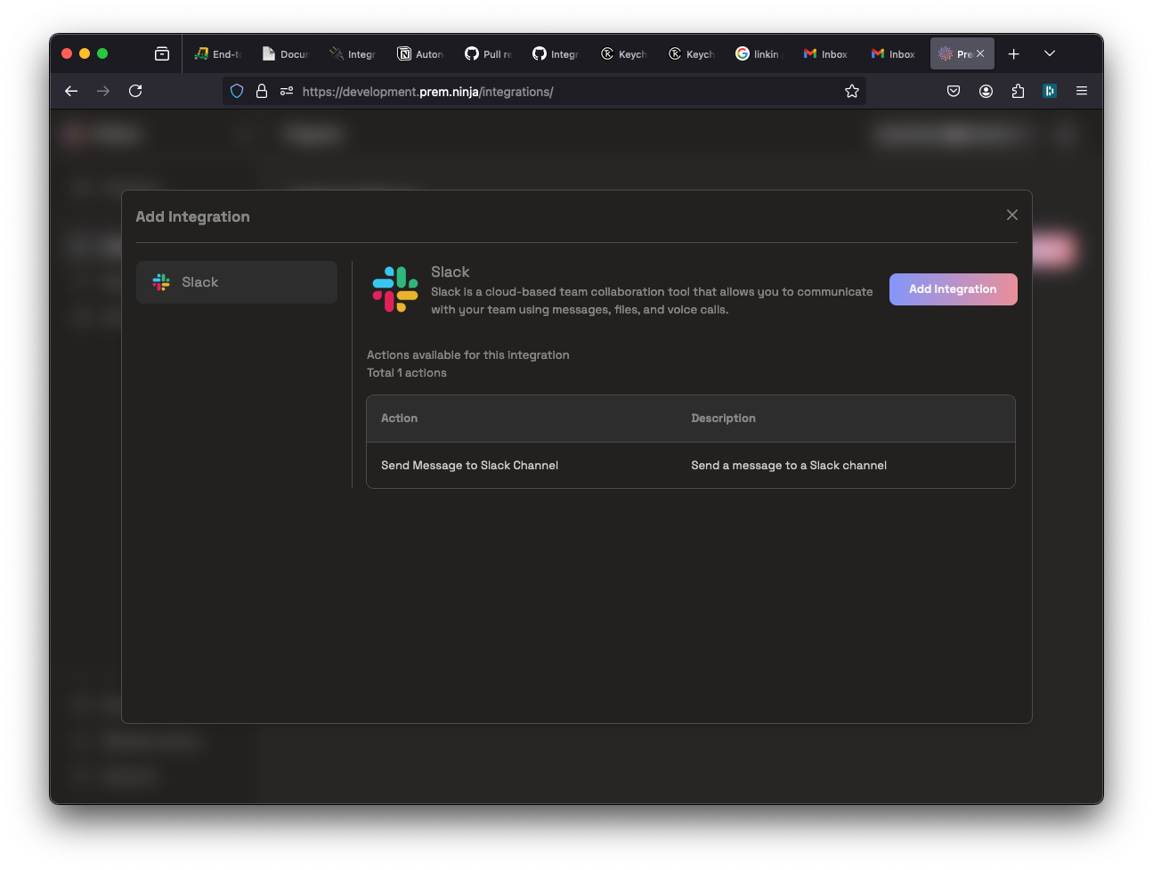
Task: Go forward in browser history
Action: pos(103,91)
